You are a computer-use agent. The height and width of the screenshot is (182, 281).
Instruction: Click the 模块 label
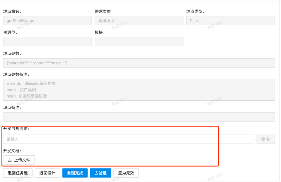pos(100,33)
